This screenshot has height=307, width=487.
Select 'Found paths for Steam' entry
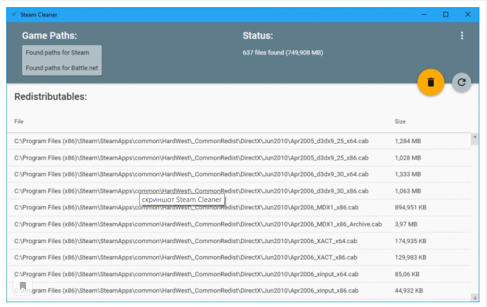click(57, 53)
